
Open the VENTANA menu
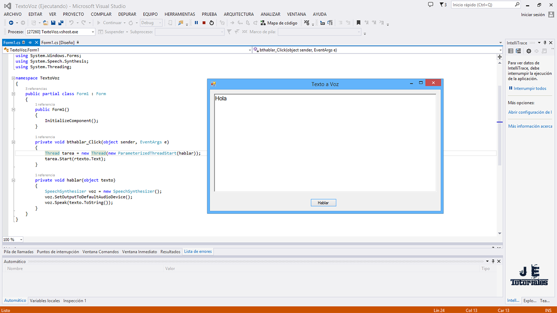click(296, 14)
